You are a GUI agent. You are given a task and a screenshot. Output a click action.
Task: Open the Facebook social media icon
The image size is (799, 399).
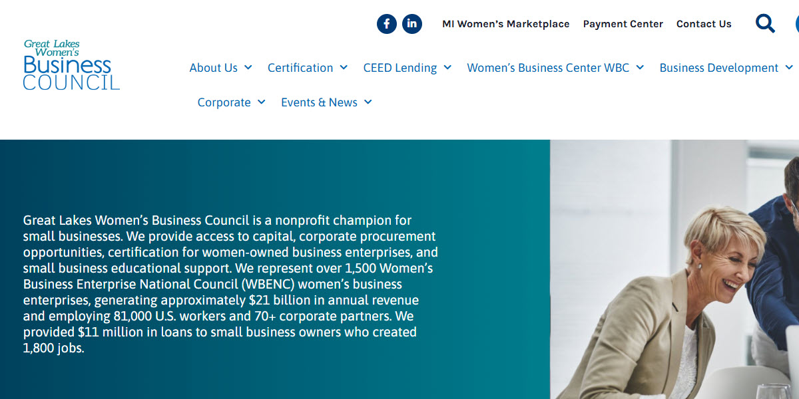[387, 23]
